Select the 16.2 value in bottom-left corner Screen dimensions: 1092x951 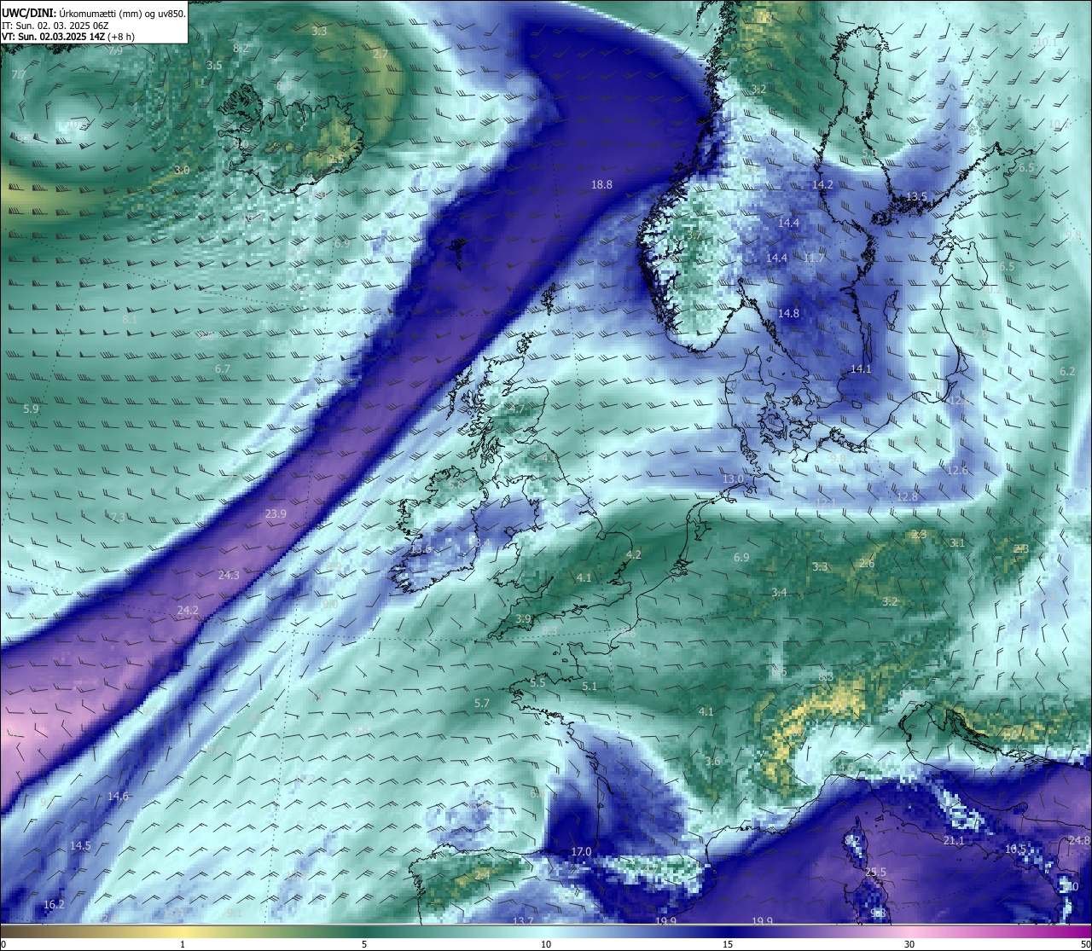[54, 904]
